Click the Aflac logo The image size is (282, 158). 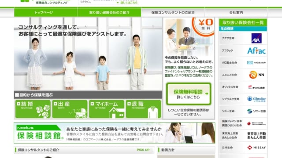[x=256, y=51]
